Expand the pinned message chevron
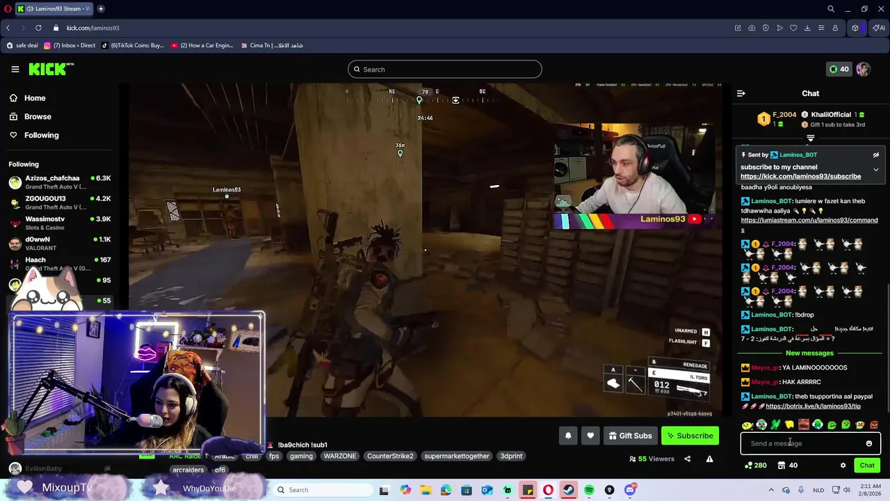 point(876,170)
